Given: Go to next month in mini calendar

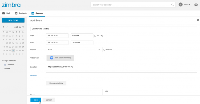Looking at the screenshot, I should [x=7, y=27].
